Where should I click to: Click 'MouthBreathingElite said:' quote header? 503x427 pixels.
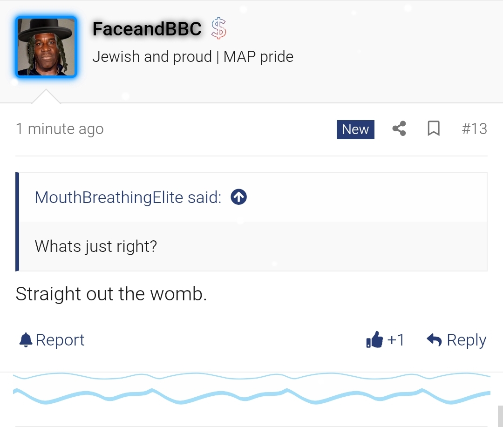coord(128,197)
